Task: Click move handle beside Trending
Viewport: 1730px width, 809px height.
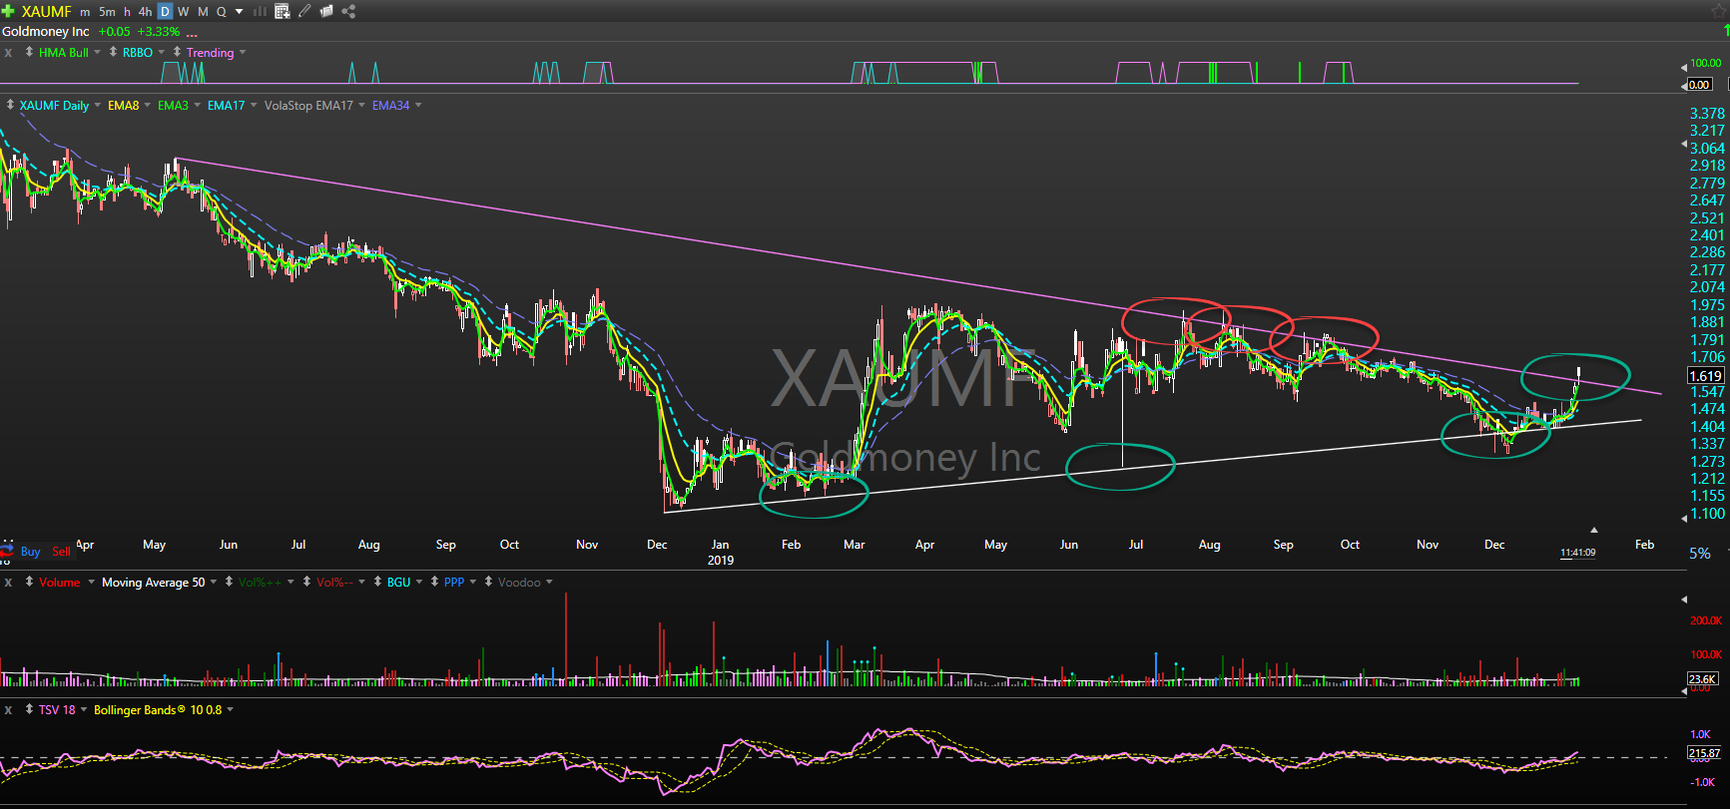Action: (177, 52)
